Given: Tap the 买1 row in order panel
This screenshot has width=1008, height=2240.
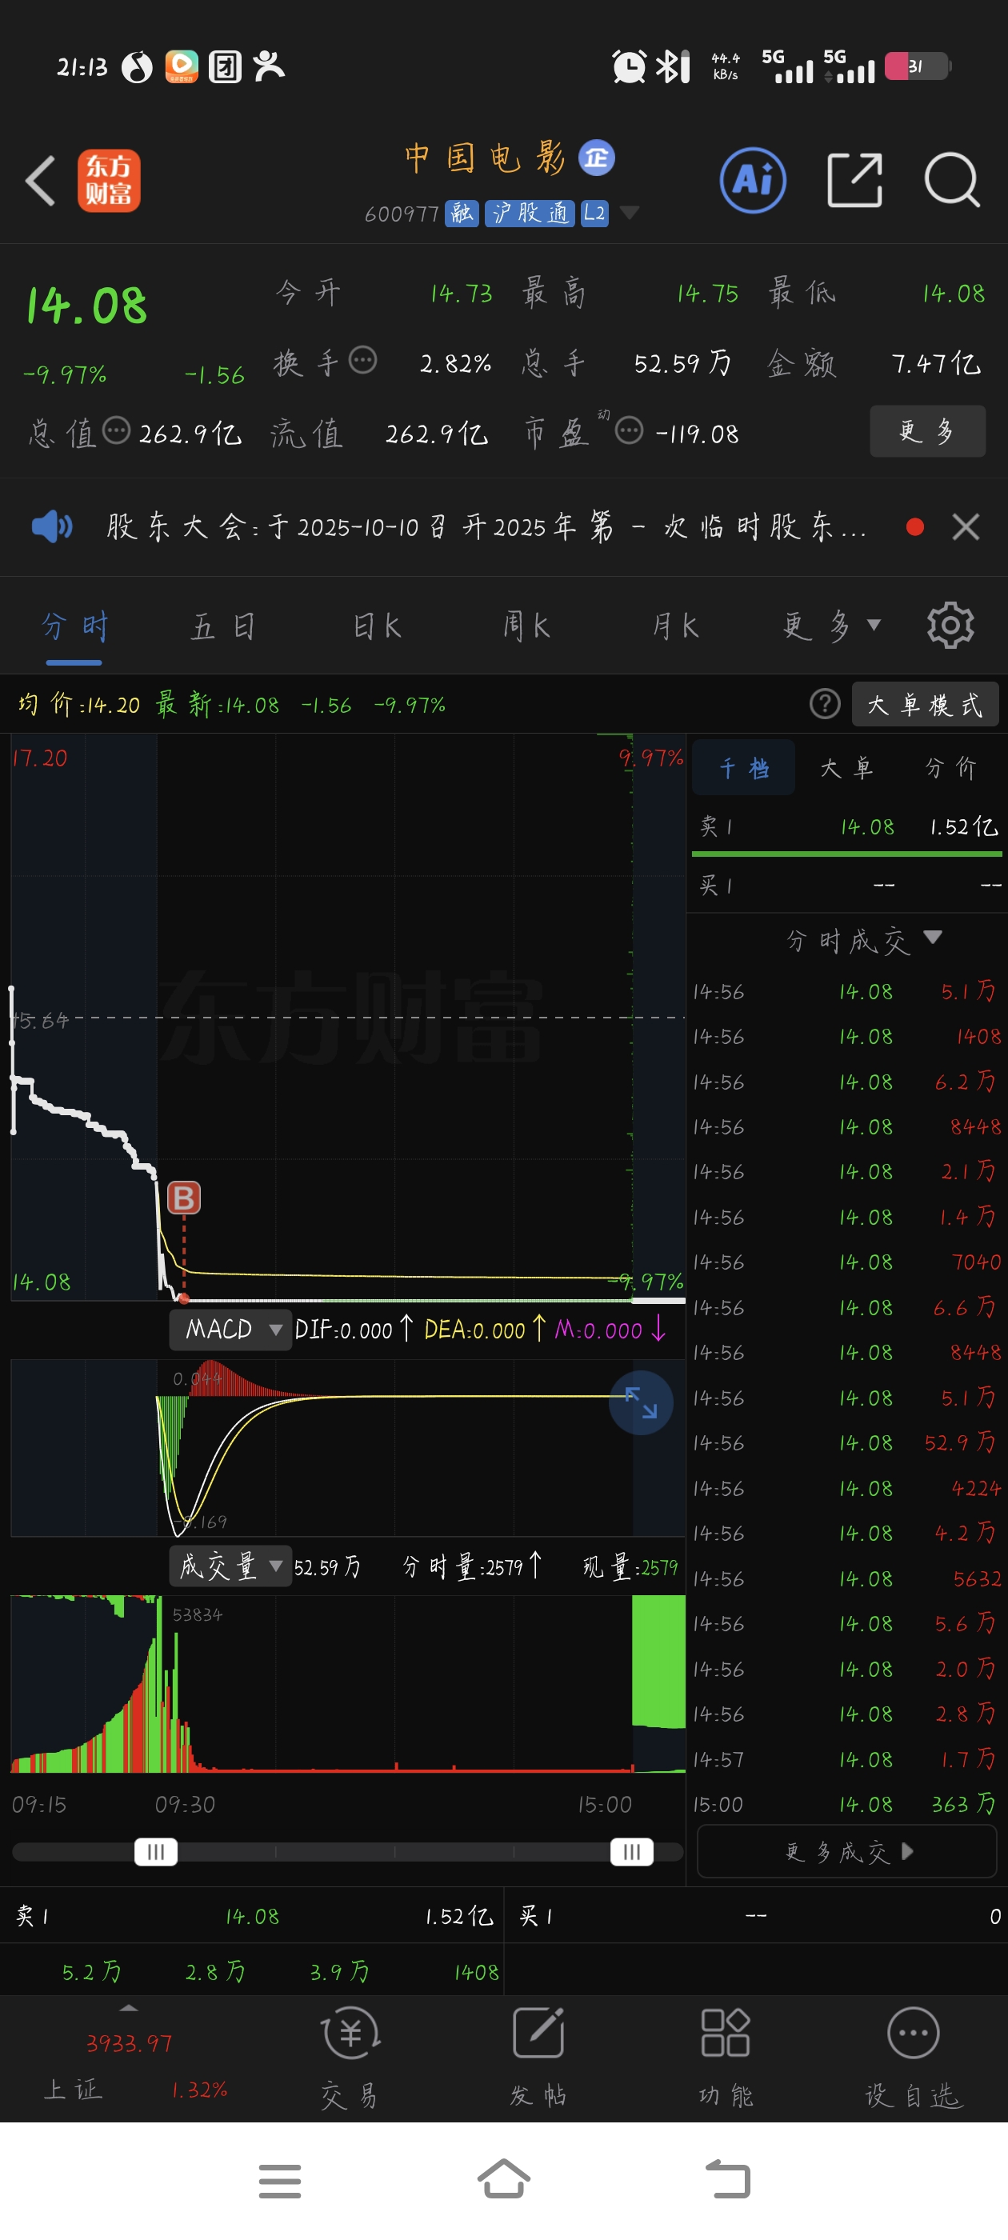Looking at the screenshot, I should coord(848,886).
